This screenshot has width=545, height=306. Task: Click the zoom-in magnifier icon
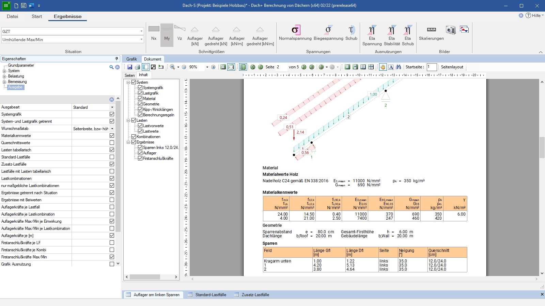[x=172, y=67]
